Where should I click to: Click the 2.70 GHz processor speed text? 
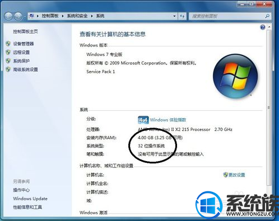(x=224, y=129)
